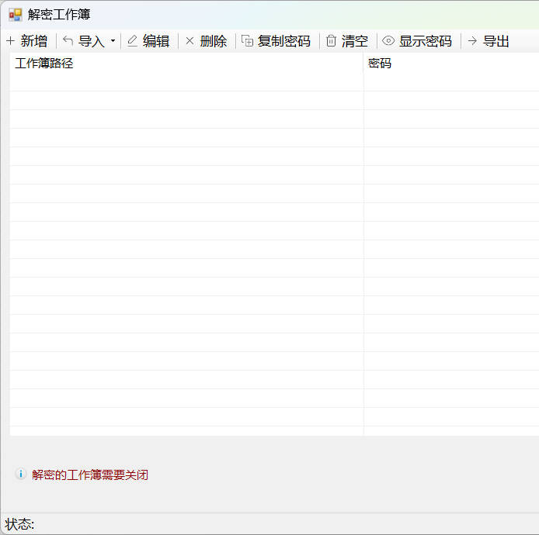Click the app icon in the title bar
Screen dimensions: 539x535
click(16, 15)
